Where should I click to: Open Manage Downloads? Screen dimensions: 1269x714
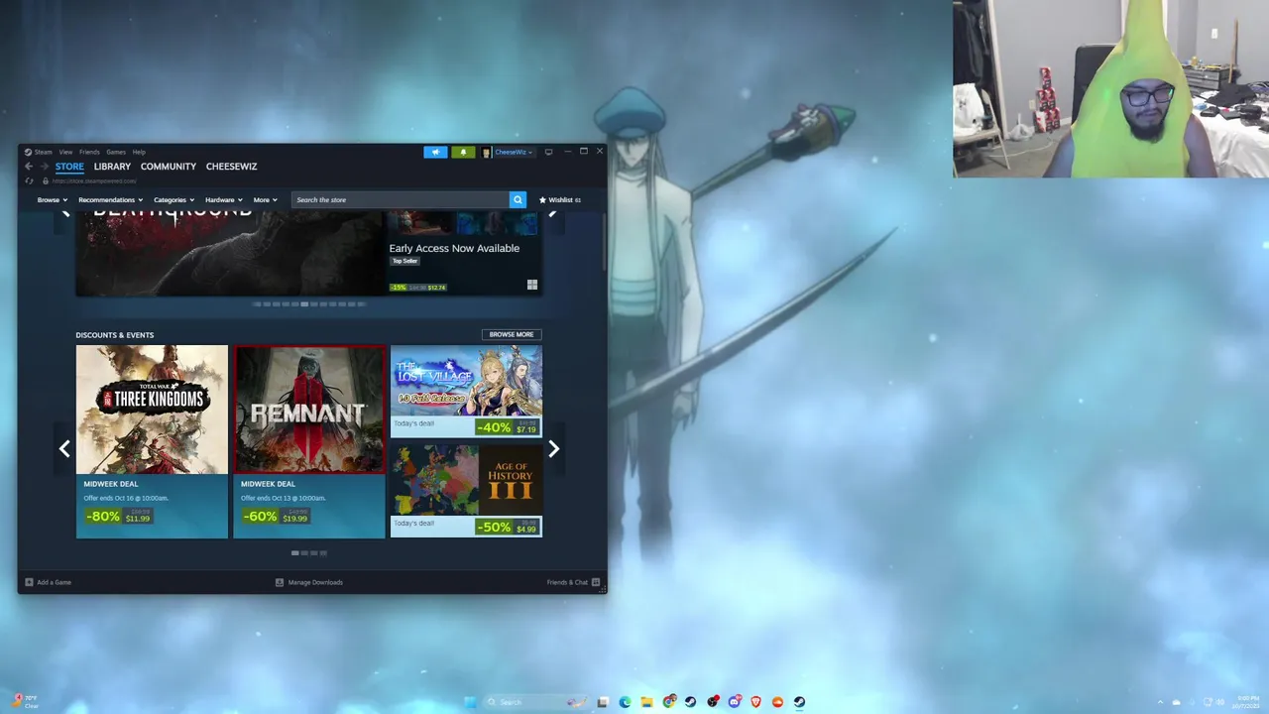click(x=309, y=582)
